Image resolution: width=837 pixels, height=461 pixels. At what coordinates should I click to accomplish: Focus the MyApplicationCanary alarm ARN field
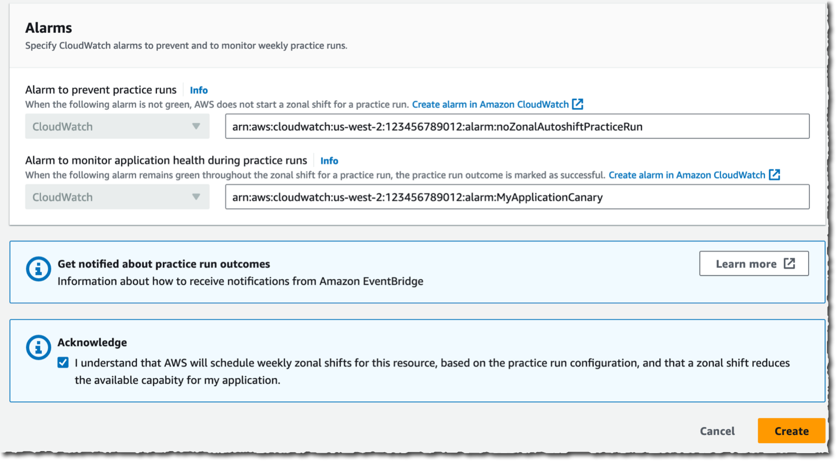tap(517, 197)
